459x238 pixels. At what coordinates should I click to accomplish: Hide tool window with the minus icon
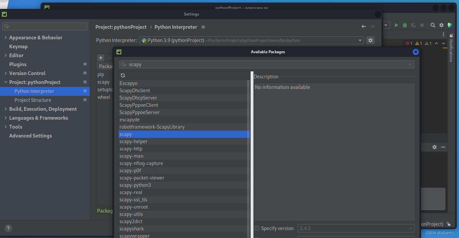(x=443, y=147)
